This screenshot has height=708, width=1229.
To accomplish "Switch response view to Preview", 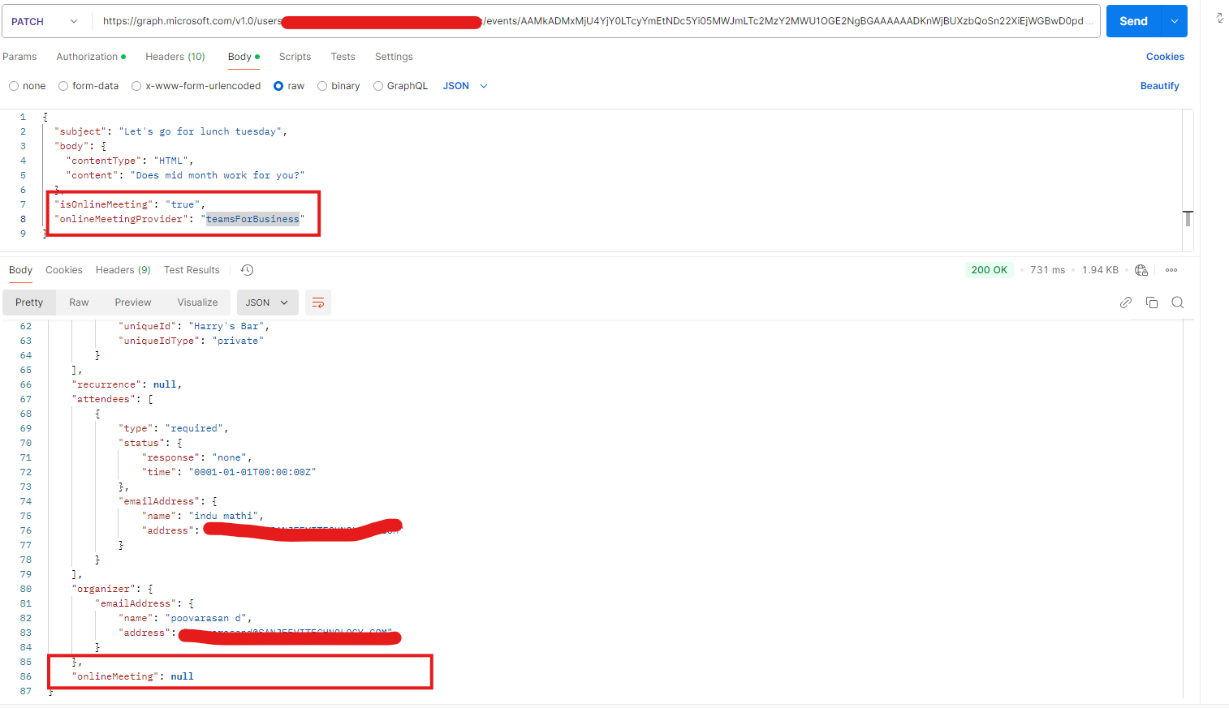I will click(x=132, y=302).
